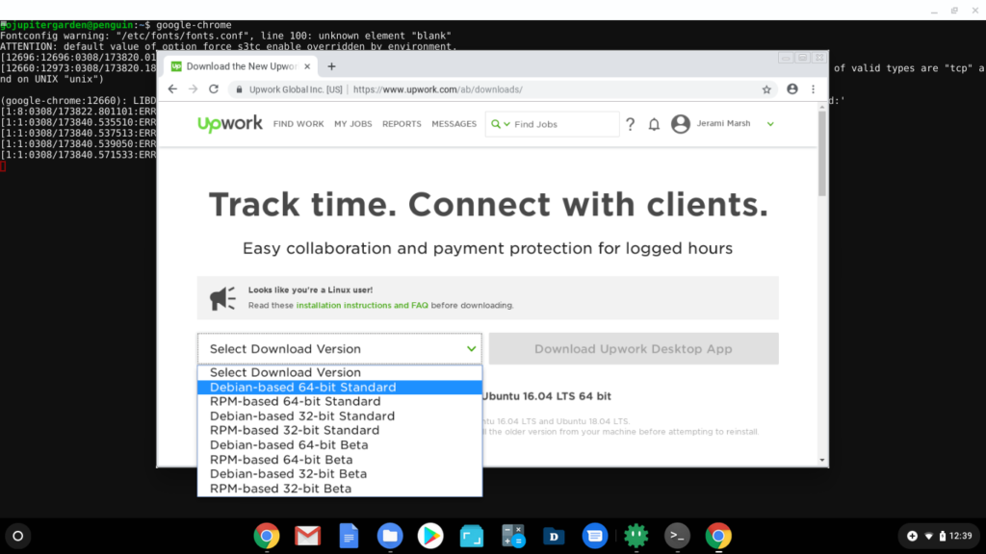Bookmark this page with the star icon

point(766,89)
